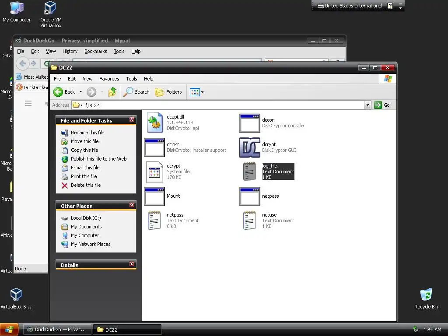Click United States-International keyboard indicator
448x336 pixels.
click(350, 6)
